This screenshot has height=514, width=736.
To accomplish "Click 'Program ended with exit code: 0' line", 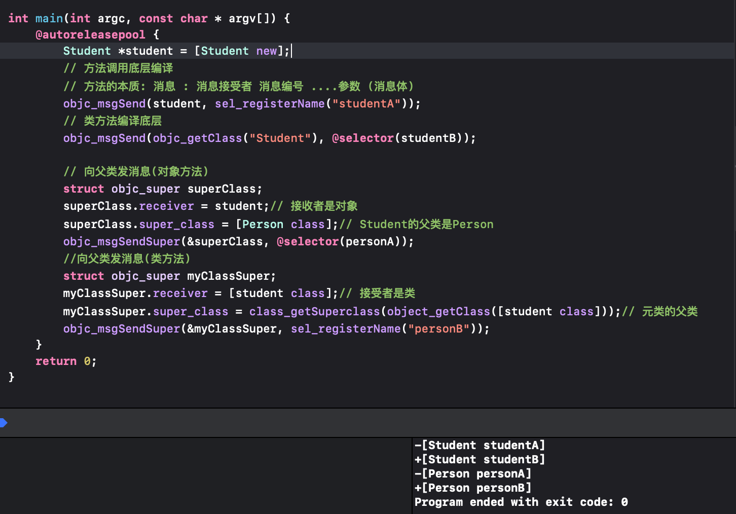I will tap(521, 502).
